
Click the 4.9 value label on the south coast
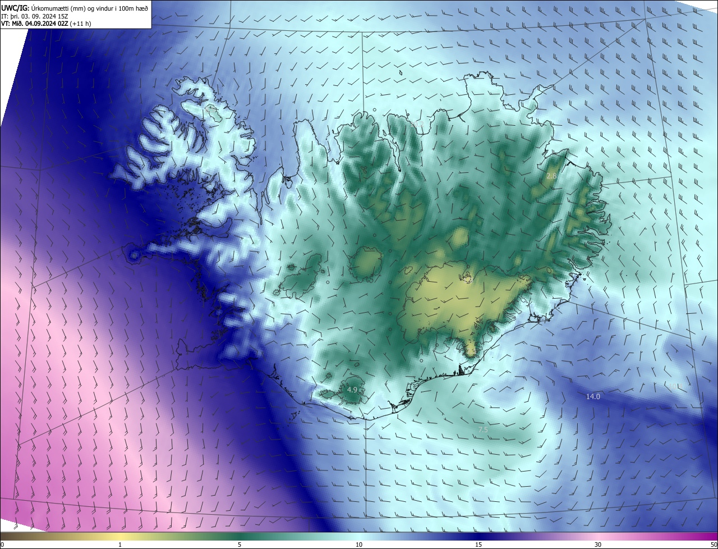352,390
